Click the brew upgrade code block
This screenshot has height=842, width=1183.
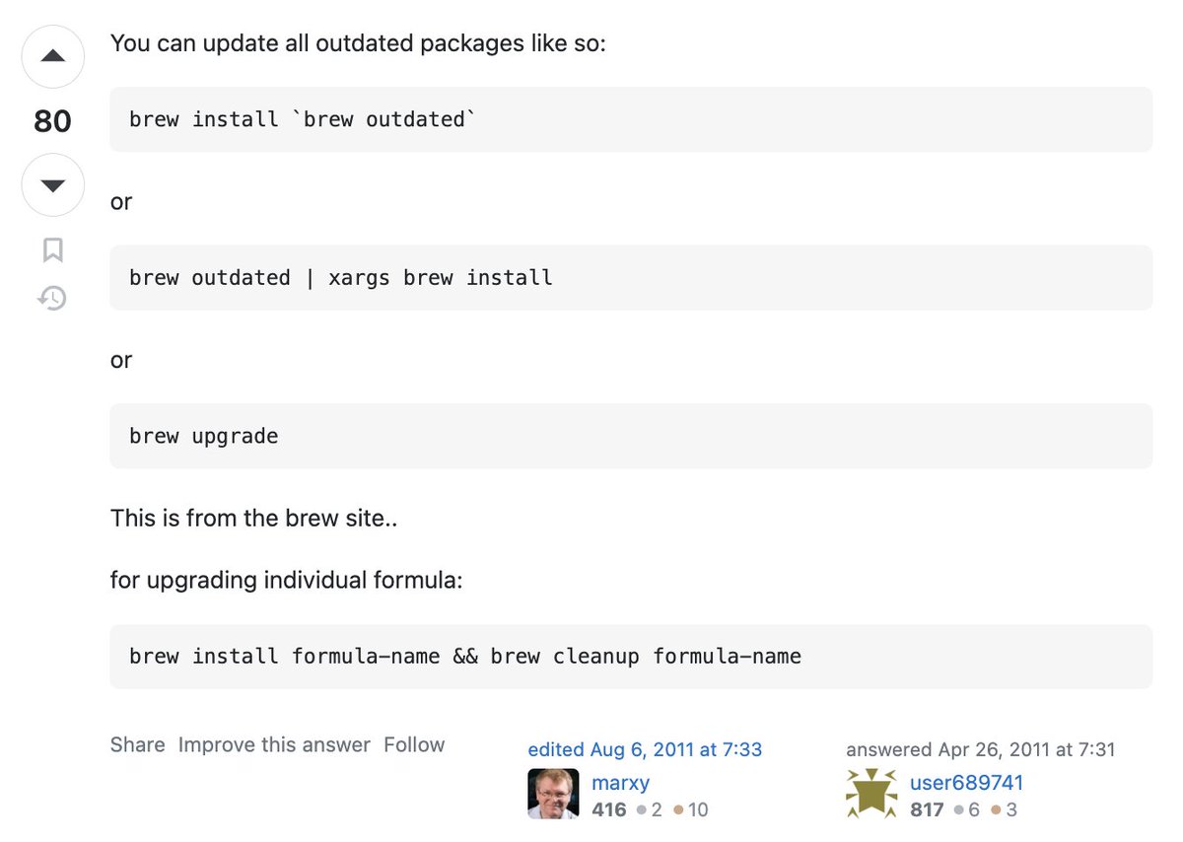631,436
